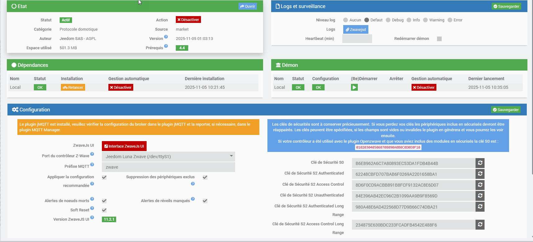The width and height of the screenshot is (533, 242).
Task: Open help icon for Préfixe MQTT
Action: click(92, 165)
